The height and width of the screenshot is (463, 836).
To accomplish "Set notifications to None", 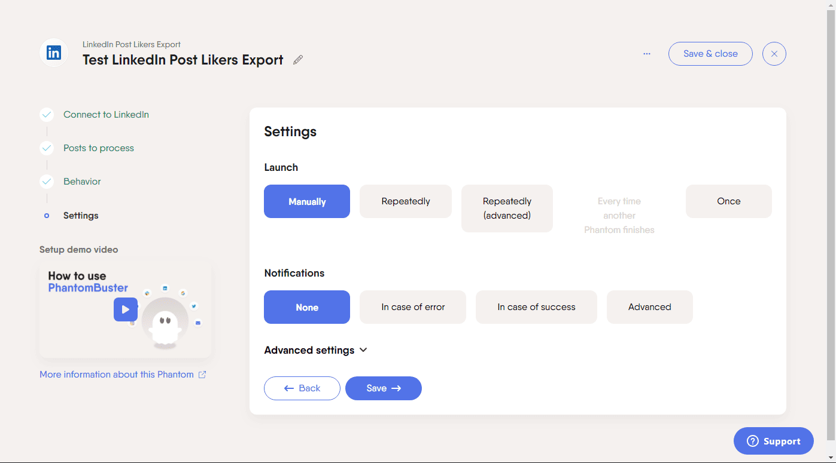I will click(x=307, y=307).
